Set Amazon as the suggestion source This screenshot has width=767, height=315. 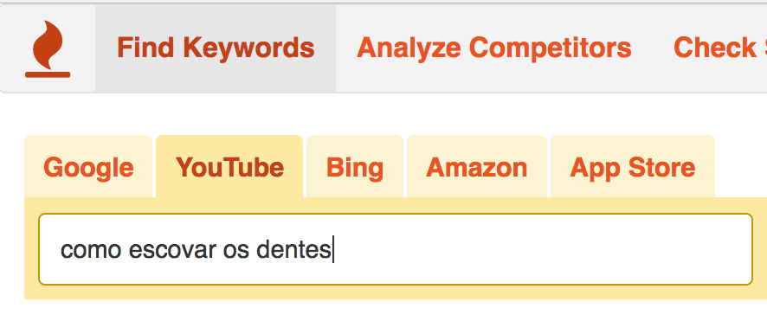click(x=476, y=167)
